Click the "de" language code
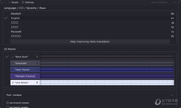This screenshot has width=181, height=108. tap(172, 14)
